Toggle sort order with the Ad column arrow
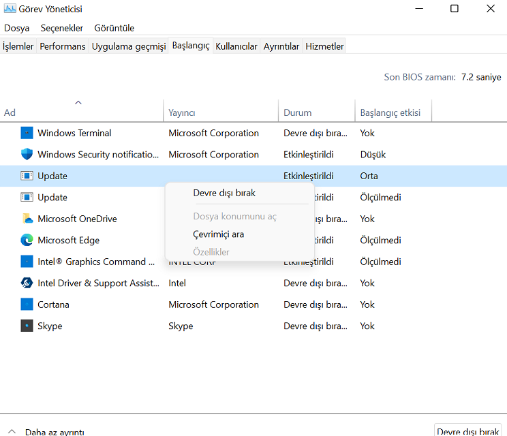Viewport: 507px width, 436px height. coord(78,102)
